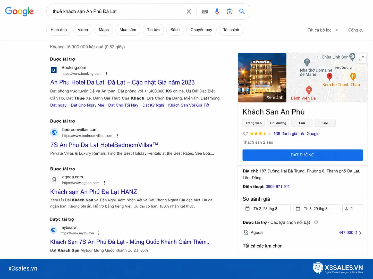This screenshot has width=373, height=279.
Task: Switch to the Maps tab
Action: tap(104, 30)
